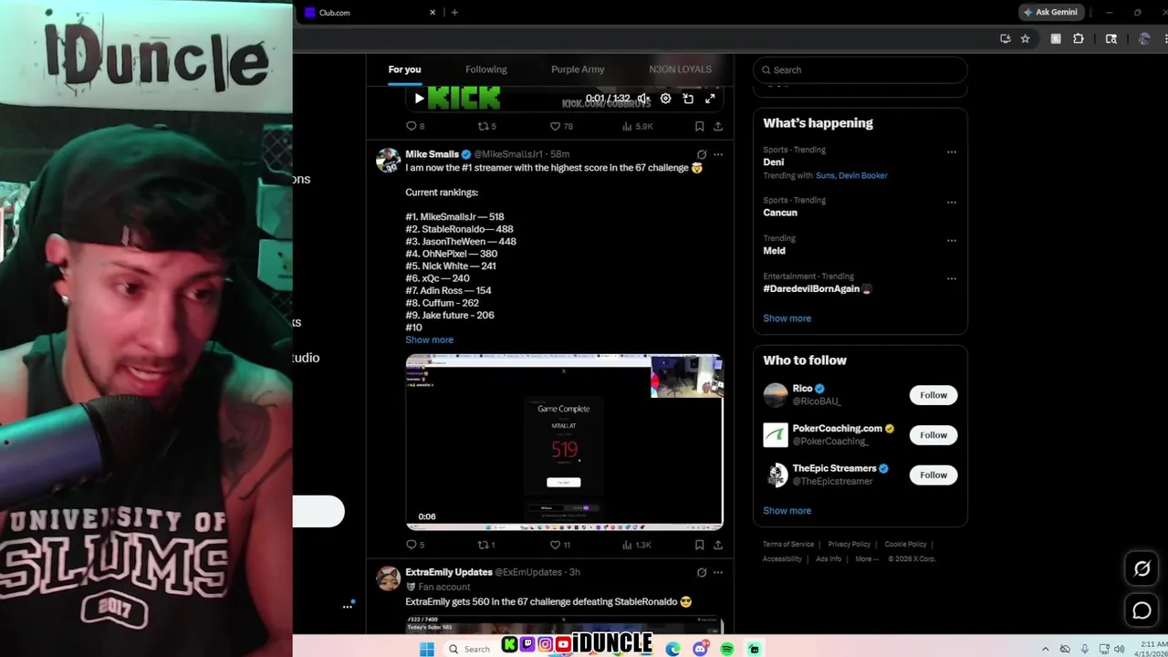Like Mike Smalls post with 11 likes
1168x657 pixels.
point(560,545)
